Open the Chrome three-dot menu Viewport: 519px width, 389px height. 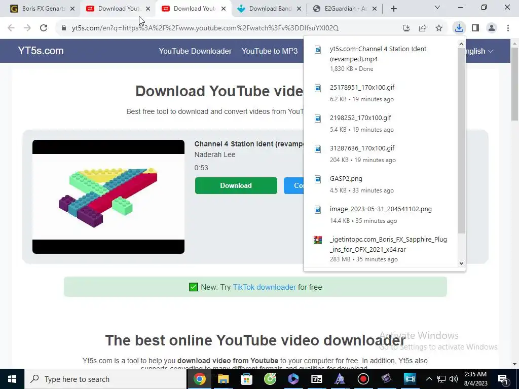[x=508, y=28]
